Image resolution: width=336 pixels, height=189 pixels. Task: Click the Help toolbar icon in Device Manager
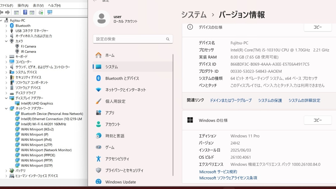25,12
